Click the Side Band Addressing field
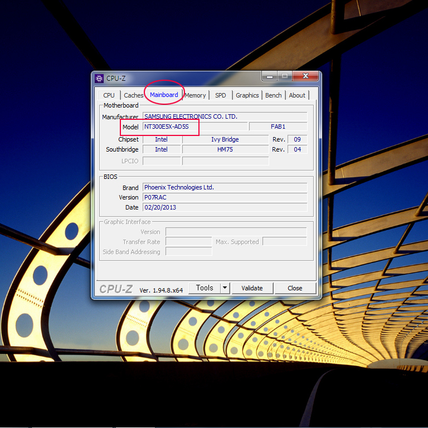Image resolution: width=428 pixels, height=428 pixels. (x=188, y=252)
